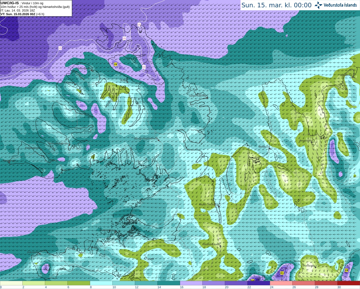Click the Gjögurflugvöllur station label
This screenshot has height=289, width=360.
[198, 96]
